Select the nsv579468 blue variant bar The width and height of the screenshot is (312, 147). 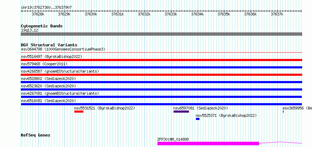coord(161,67)
